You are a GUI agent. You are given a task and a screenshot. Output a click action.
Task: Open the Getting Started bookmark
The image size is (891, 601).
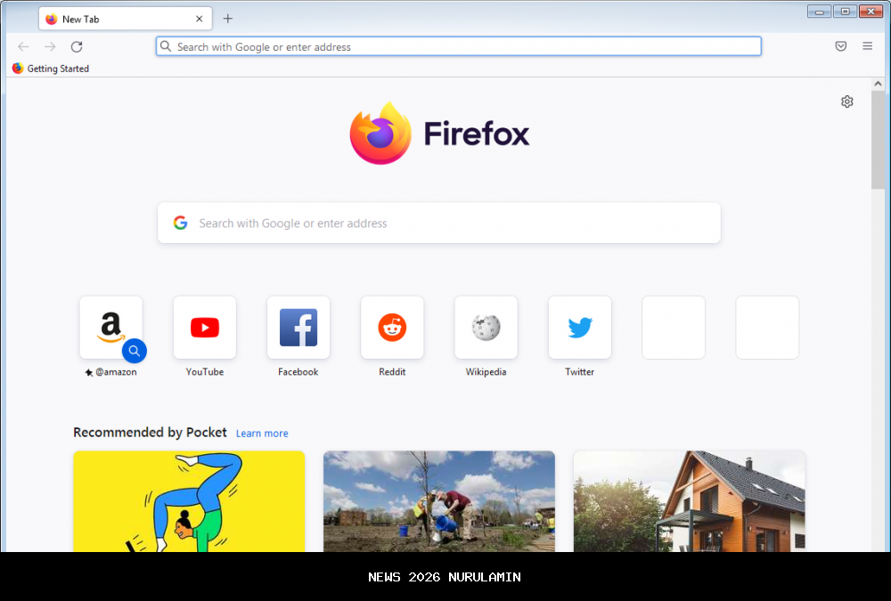point(51,69)
